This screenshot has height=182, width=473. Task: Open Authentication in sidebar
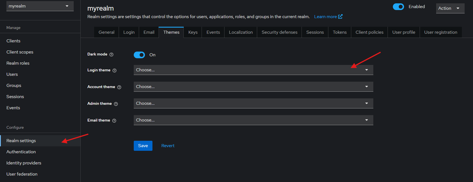40,152
